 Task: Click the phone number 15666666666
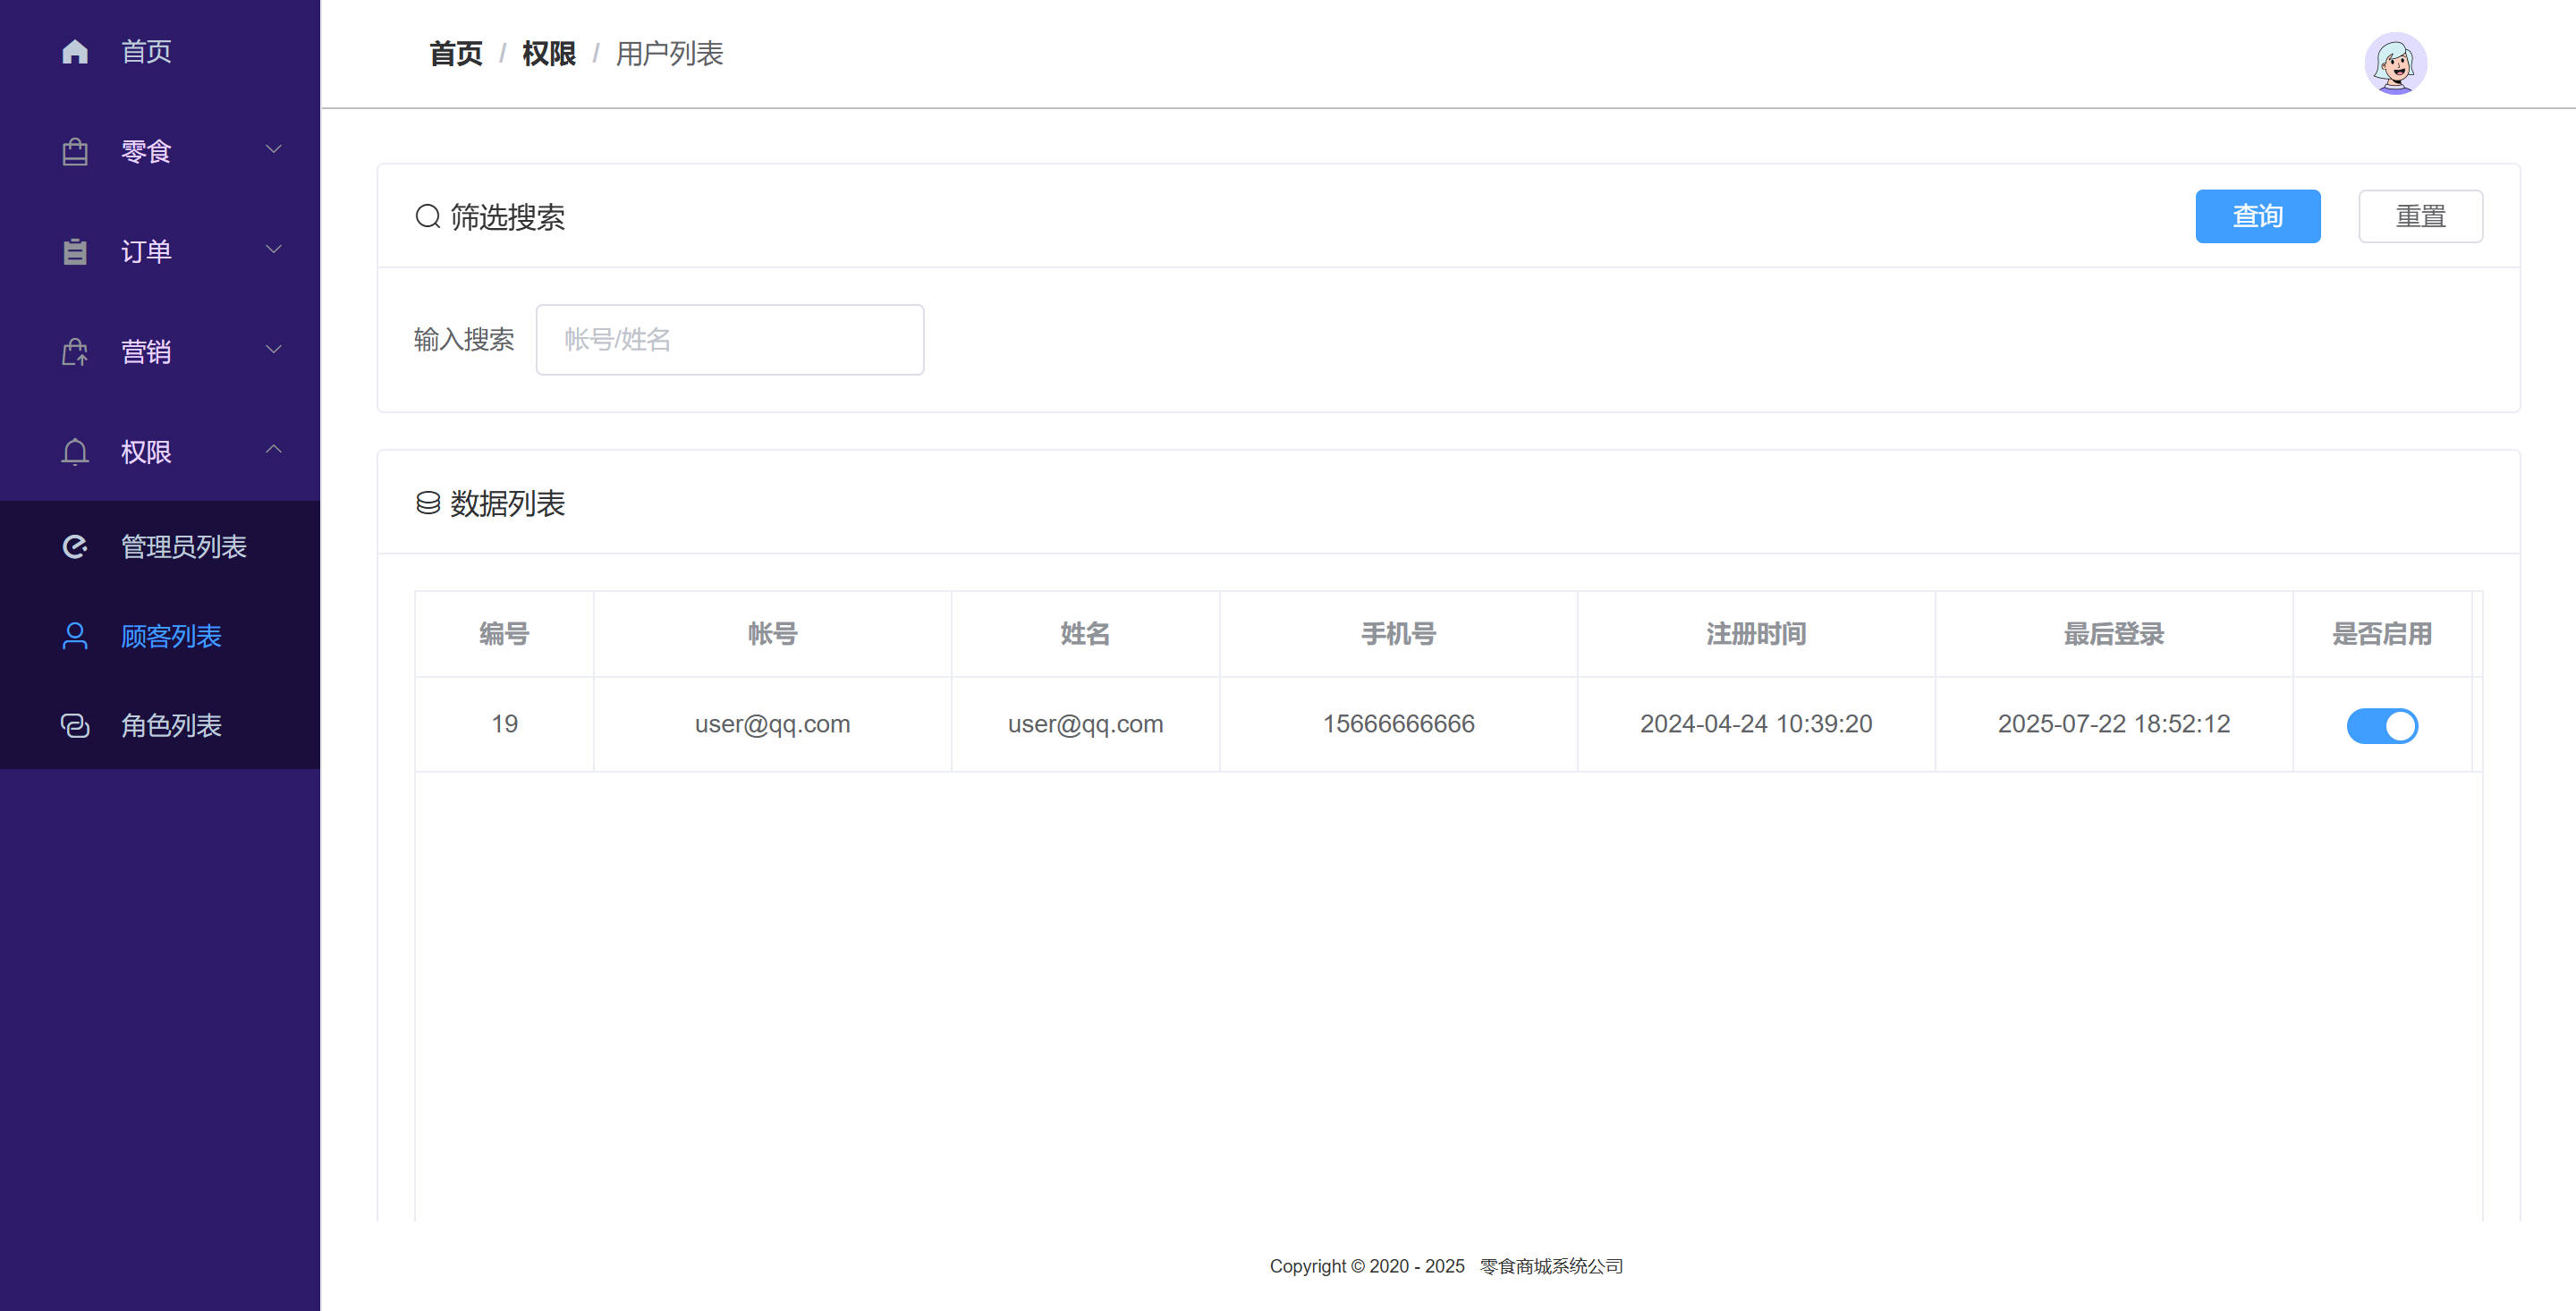pyautogui.click(x=1398, y=724)
